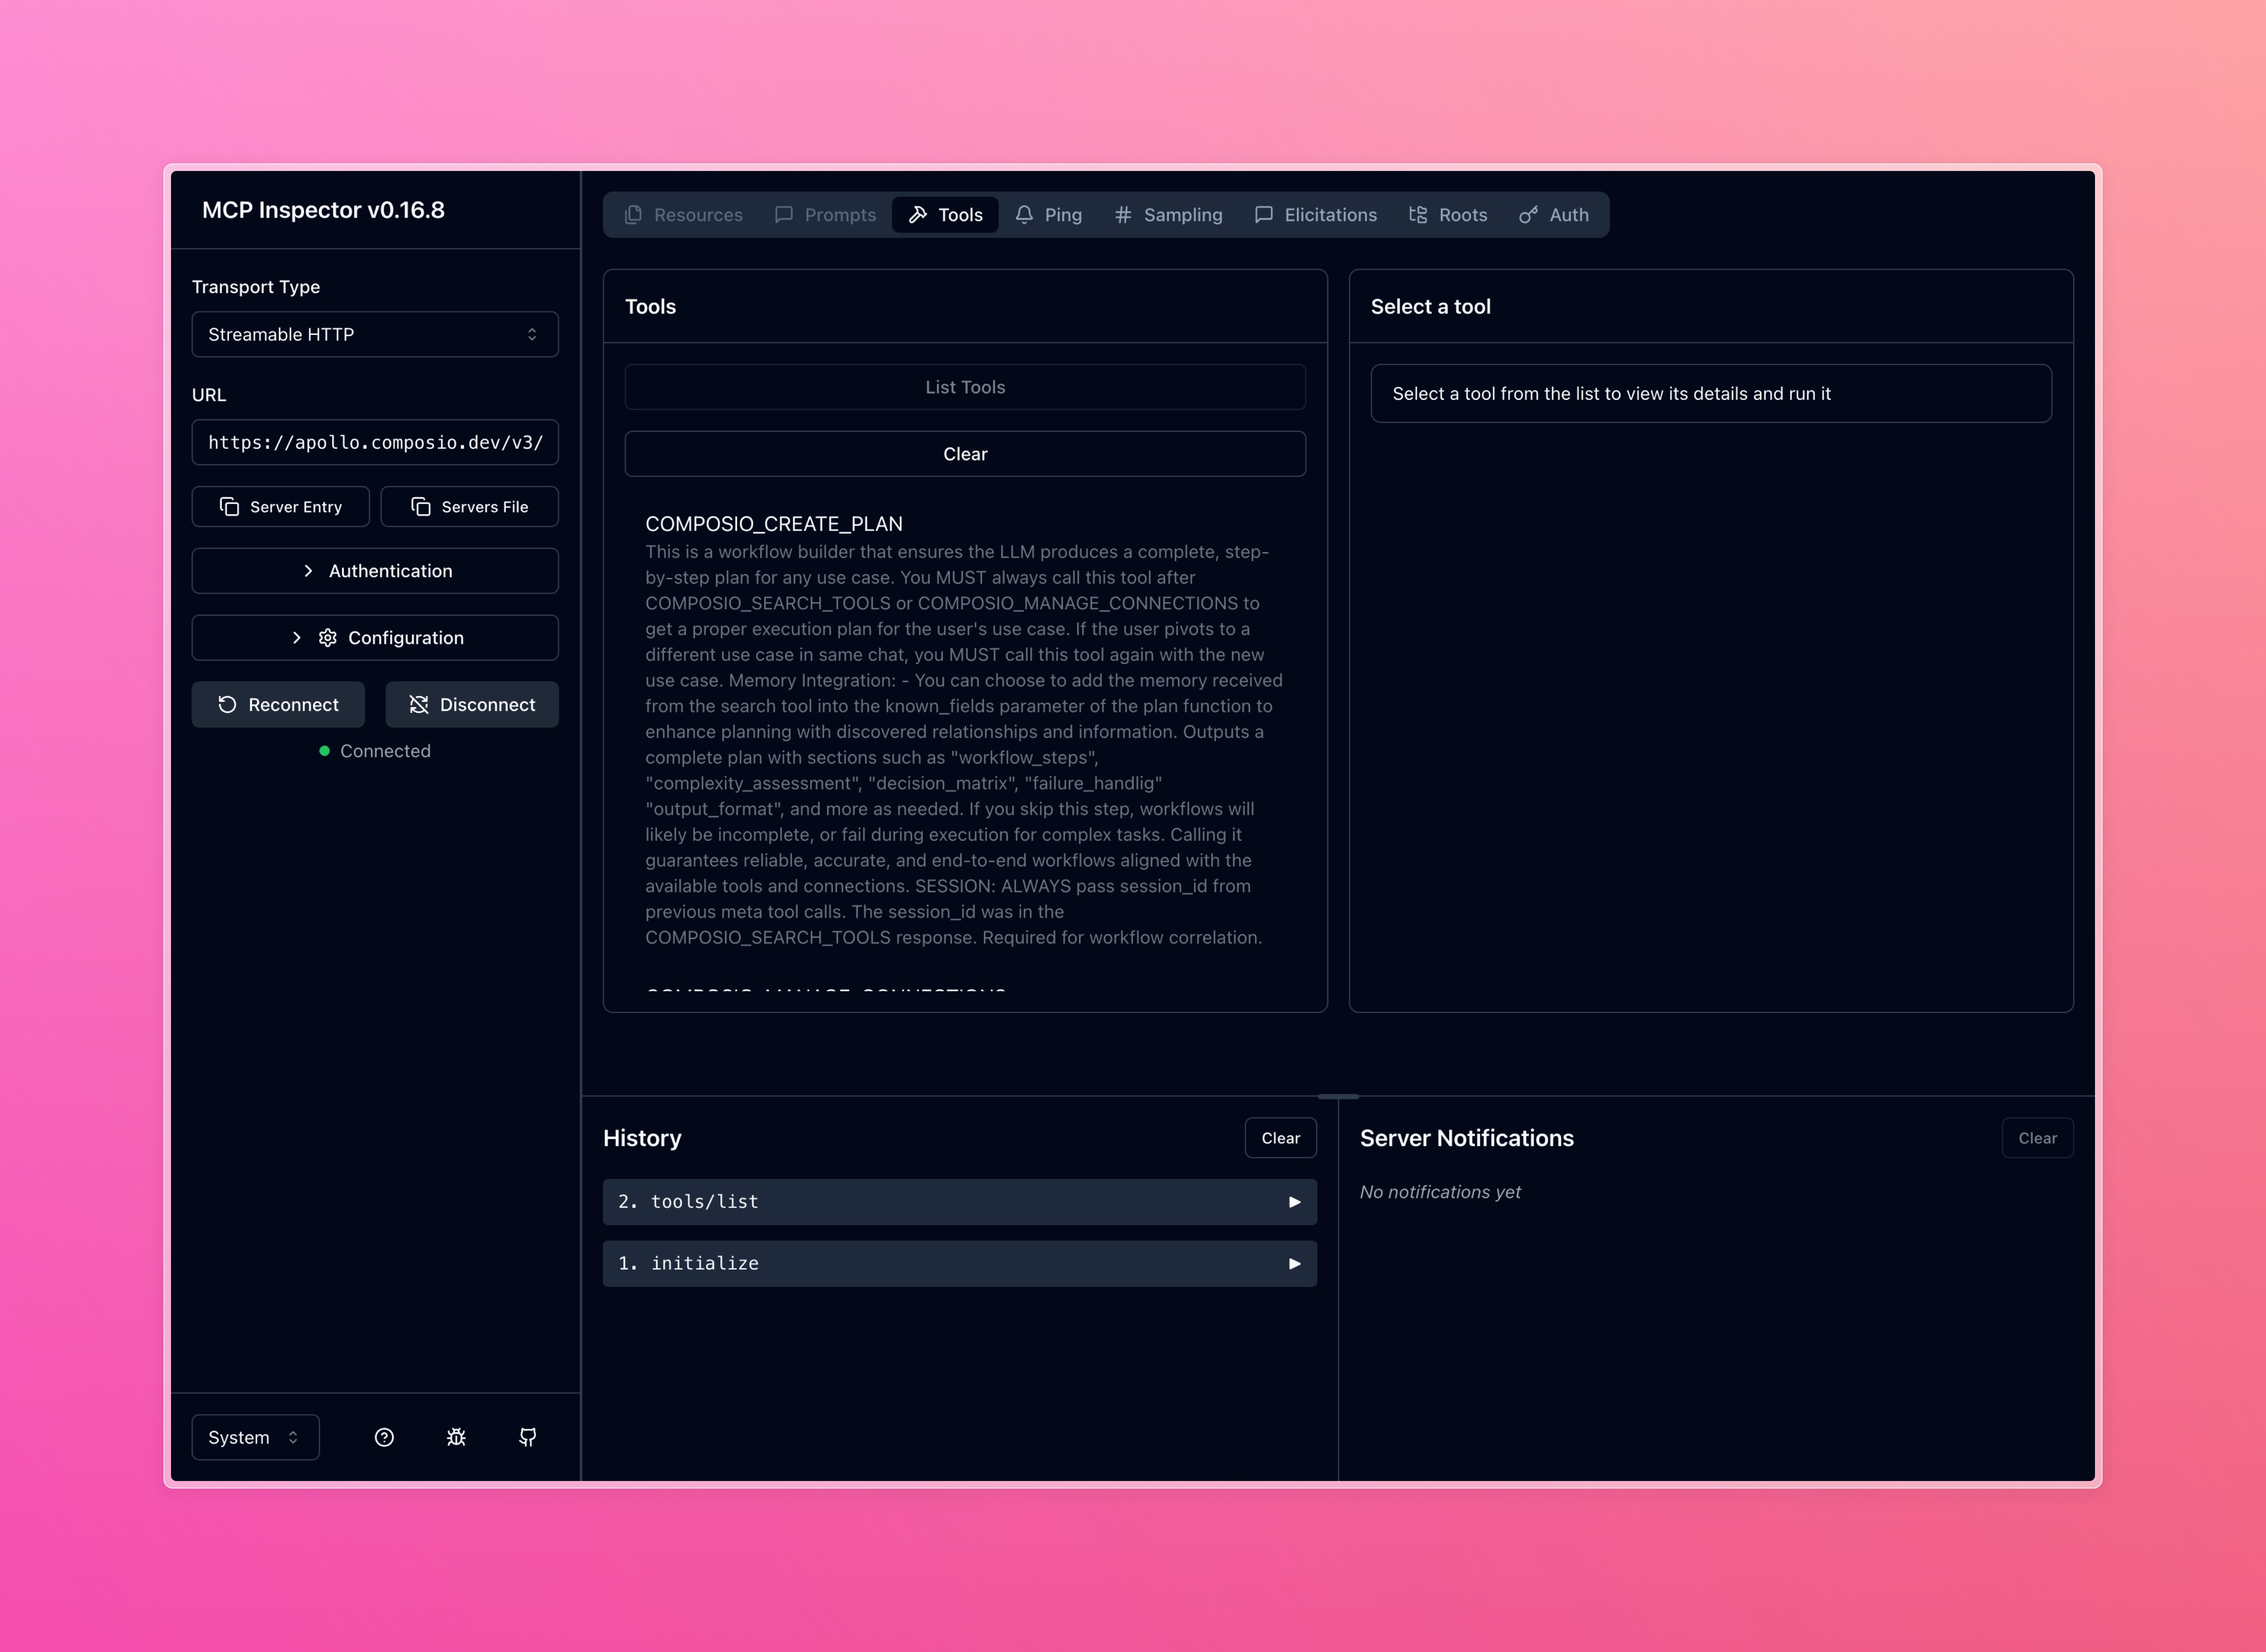
Task: Click the server URL input field
Action: [375, 442]
